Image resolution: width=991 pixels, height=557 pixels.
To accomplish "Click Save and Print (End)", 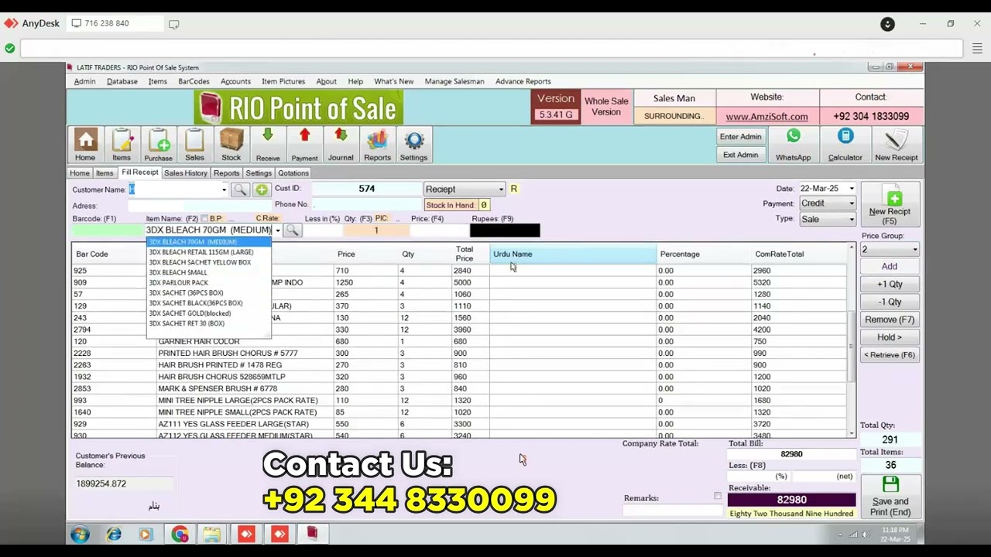I will (890, 497).
